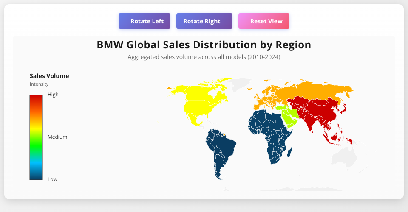Select the small orange French Guiana

(225, 136)
